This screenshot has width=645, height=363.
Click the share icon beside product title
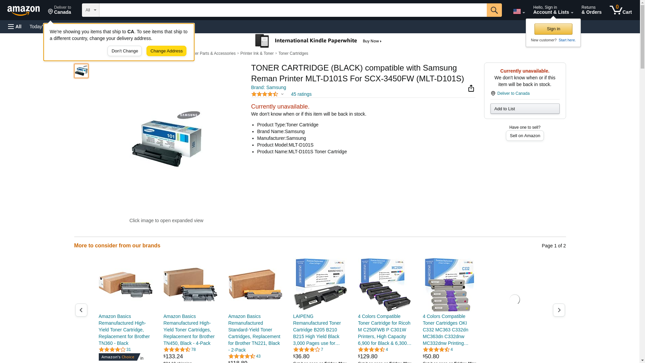click(471, 88)
